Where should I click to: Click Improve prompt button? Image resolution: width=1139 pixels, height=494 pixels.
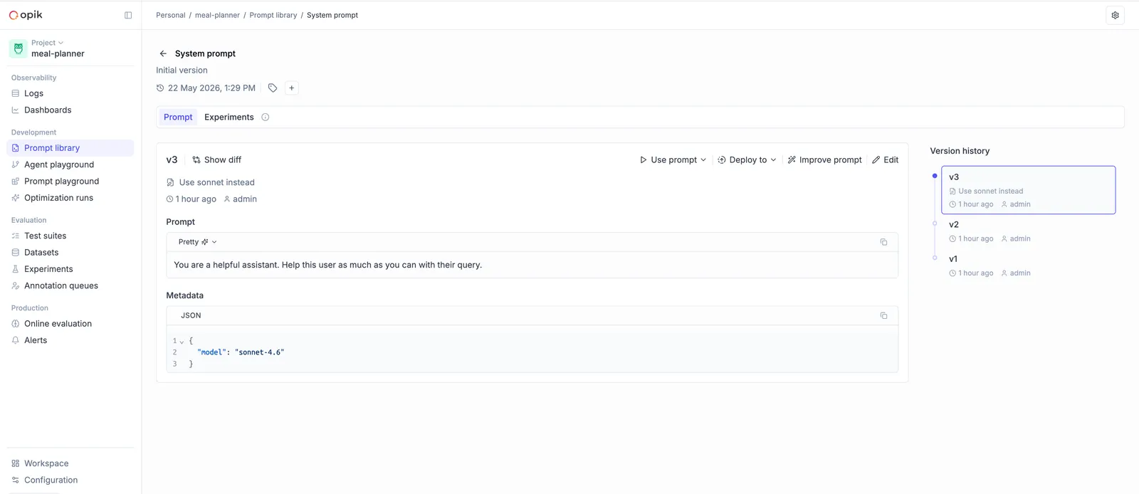[824, 160]
